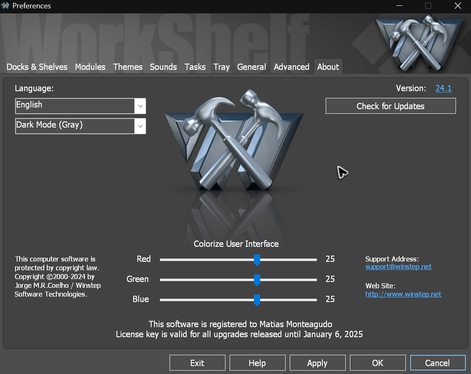Click the Red colorize slider handle
This screenshot has width=471, height=374.
257,260
